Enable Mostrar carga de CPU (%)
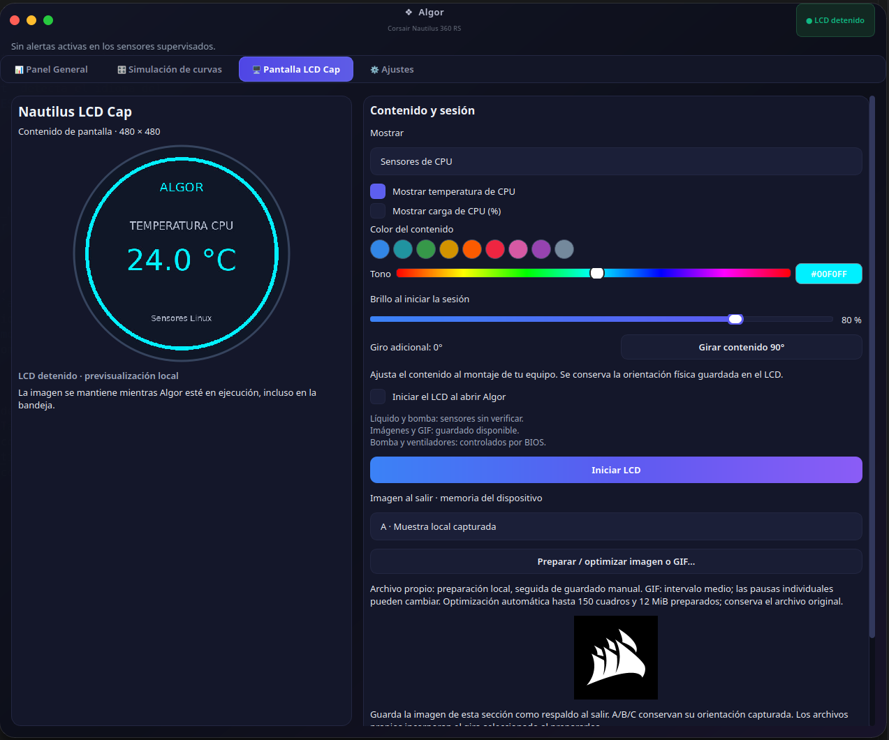Screen dimensions: 889x740 (x=378, y=211)
